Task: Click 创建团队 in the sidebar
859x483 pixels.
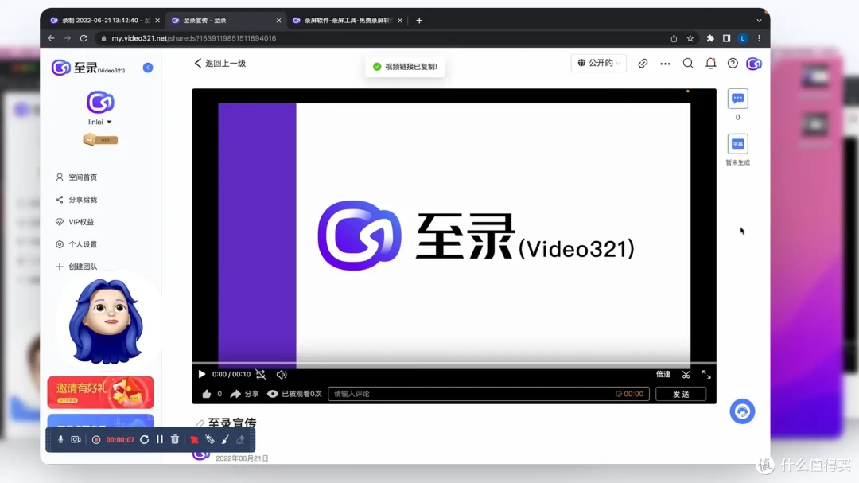Action: pyautogui.click(x=76, y=267)
